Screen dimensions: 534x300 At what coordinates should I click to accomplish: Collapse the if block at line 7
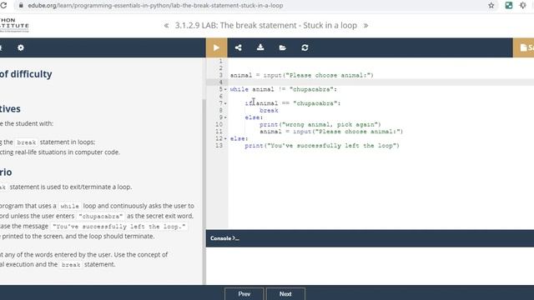[225, 103]
